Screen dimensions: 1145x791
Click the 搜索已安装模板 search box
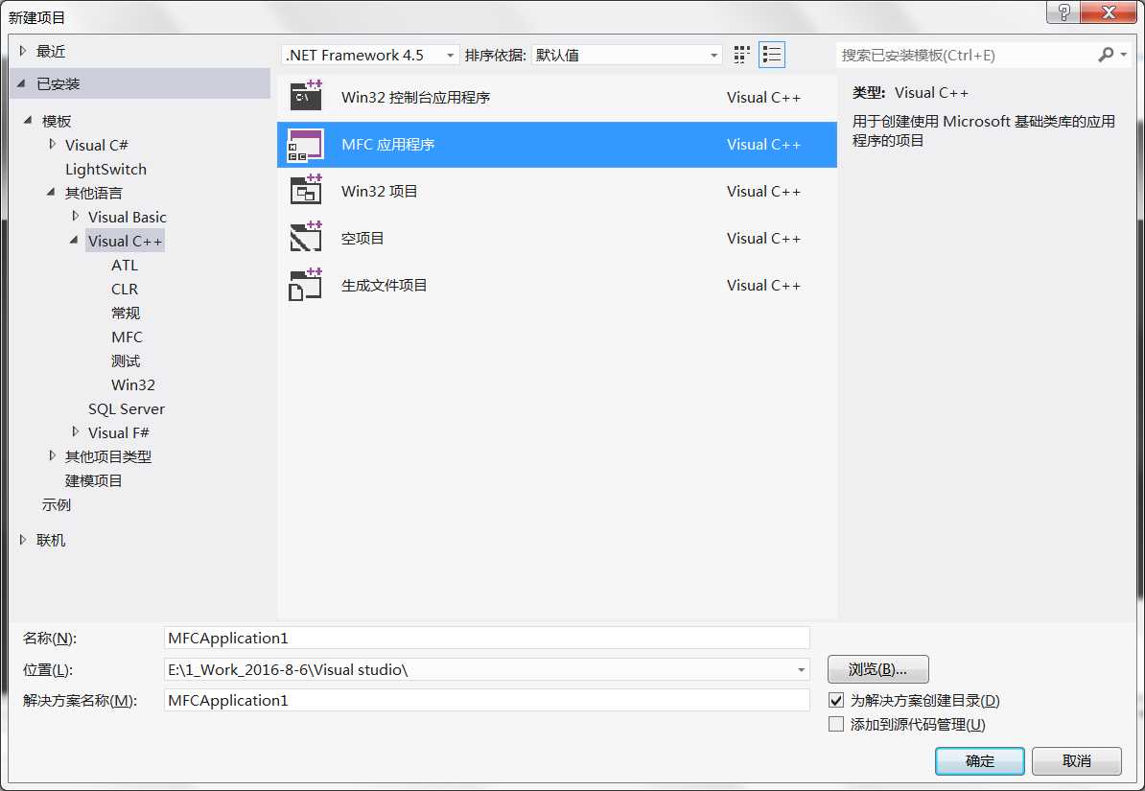point(966,55)
